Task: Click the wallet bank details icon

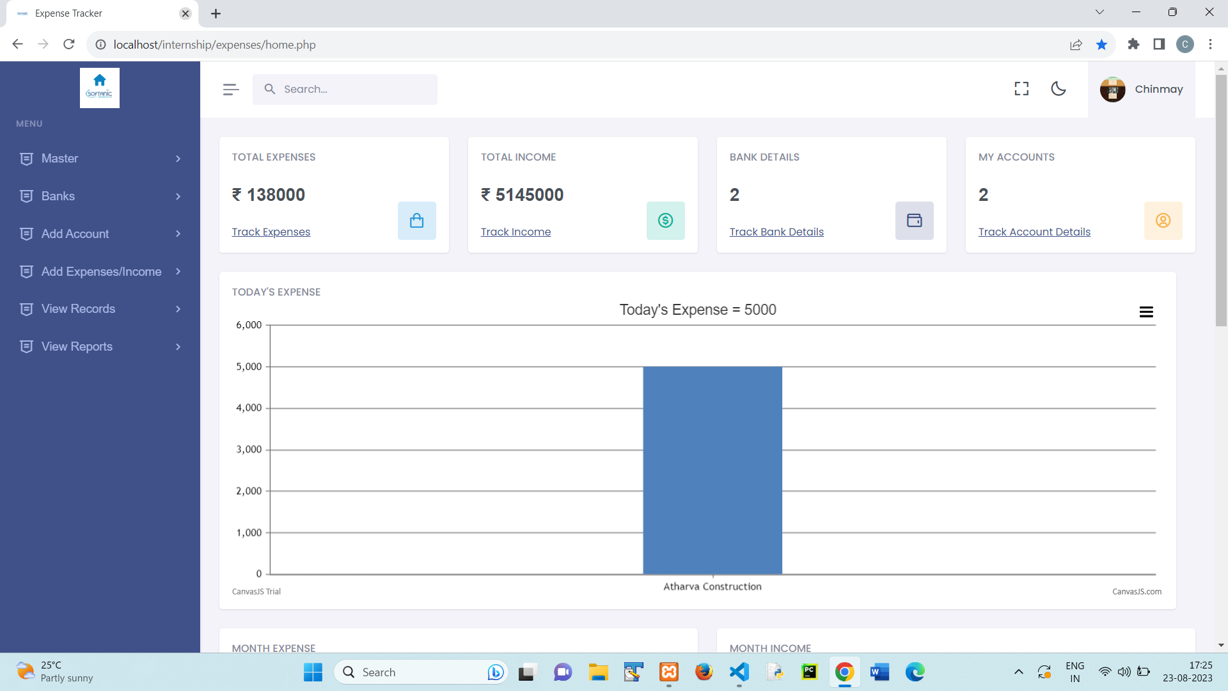Action: click(x=914, y=221)
